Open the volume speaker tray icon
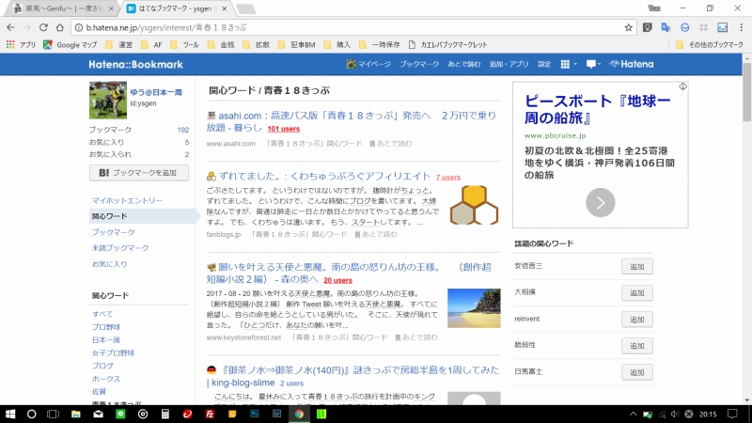The image size is (752, 423). coord(675,414)
